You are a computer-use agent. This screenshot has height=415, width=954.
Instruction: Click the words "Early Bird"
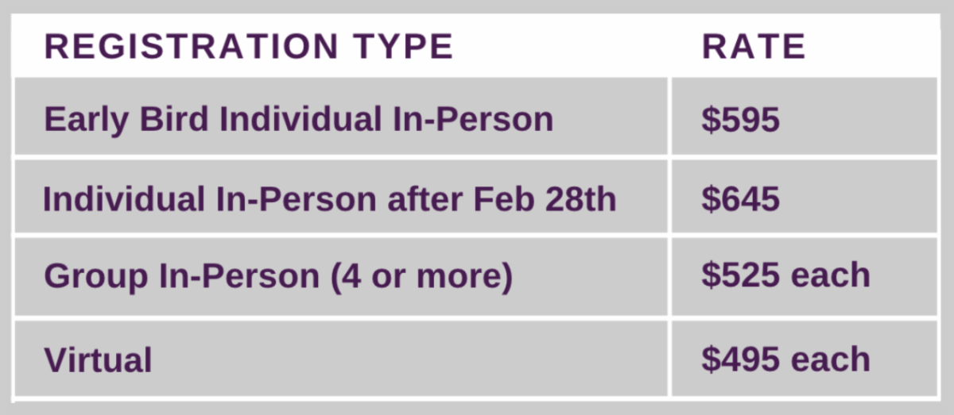click(x=126, y=119)
